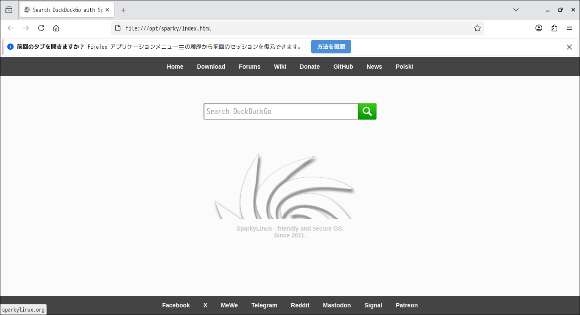Focus the Search DuckDuckGo input field

[x=281, y=112]
